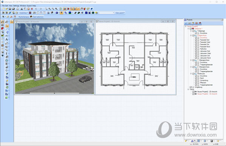Image resolution: width=226 pixels, height=146 pixels.
Task: Click the red house icon in Projects panel toolbar
Action: 200,23
